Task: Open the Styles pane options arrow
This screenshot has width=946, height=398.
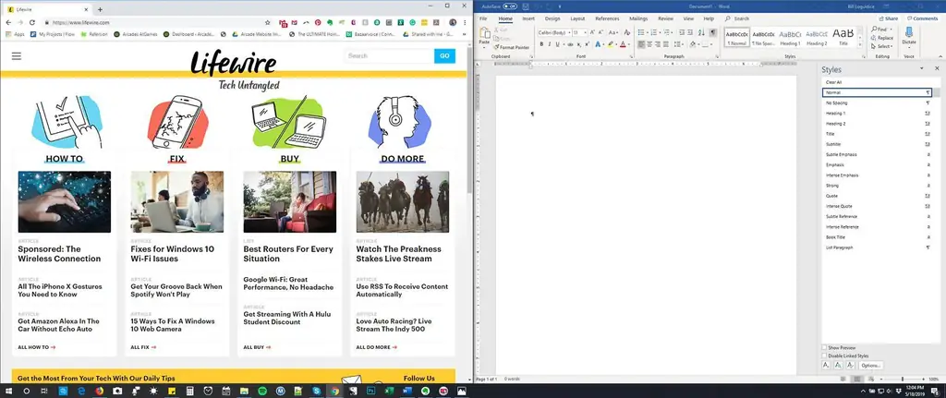Action: click(x=921, y=69)
